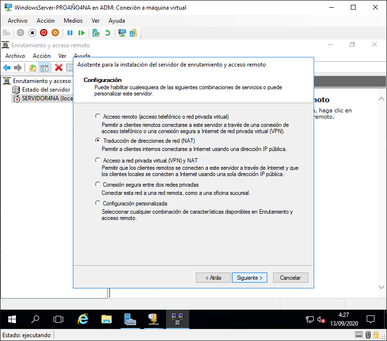Open Task View on the taskbar

[x=58, y=319]
